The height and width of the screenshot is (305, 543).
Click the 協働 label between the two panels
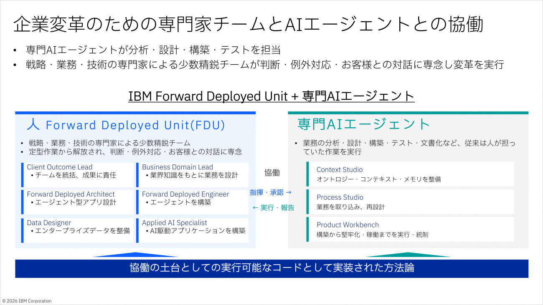pos(272,172)
